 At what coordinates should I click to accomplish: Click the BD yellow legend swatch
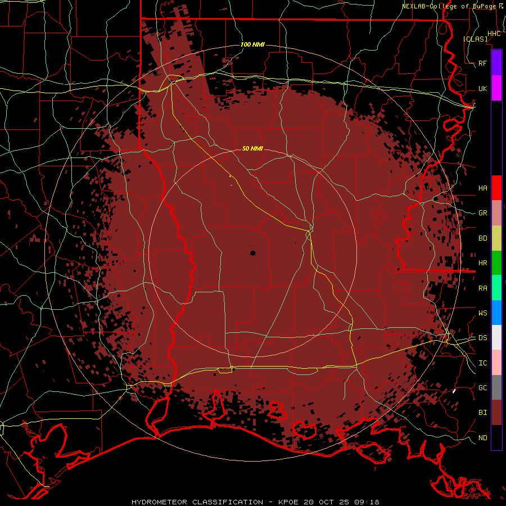coord(496,238)
